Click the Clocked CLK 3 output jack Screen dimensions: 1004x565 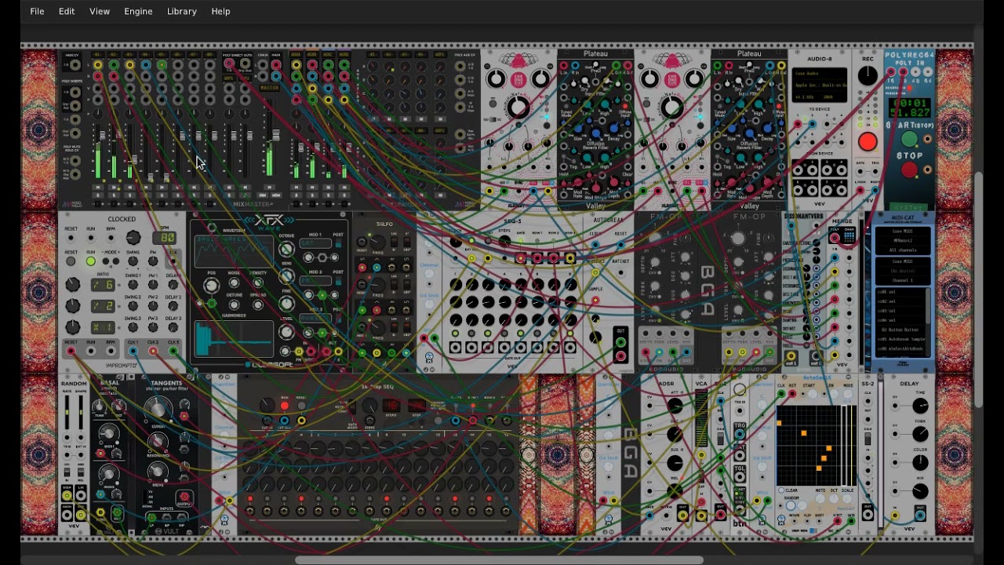[173, 351]
